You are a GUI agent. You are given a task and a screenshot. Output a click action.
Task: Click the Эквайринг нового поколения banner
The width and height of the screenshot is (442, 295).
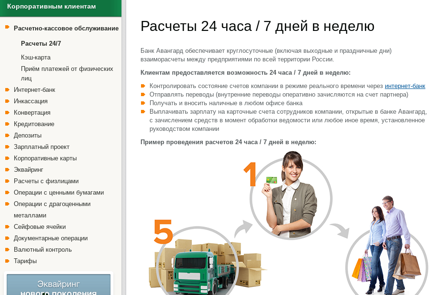(x=58, y=284)
